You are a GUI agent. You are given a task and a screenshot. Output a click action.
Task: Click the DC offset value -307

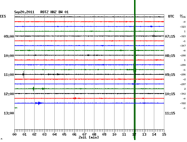[183, 46]
